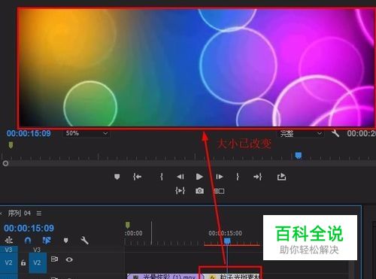Mark In point with the brace button
Viewport: 376px width, 279px height.
coord(162,177)
